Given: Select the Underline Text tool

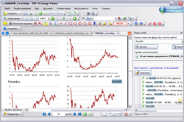Looking at the screenshot, I should (x=55, y=24).
